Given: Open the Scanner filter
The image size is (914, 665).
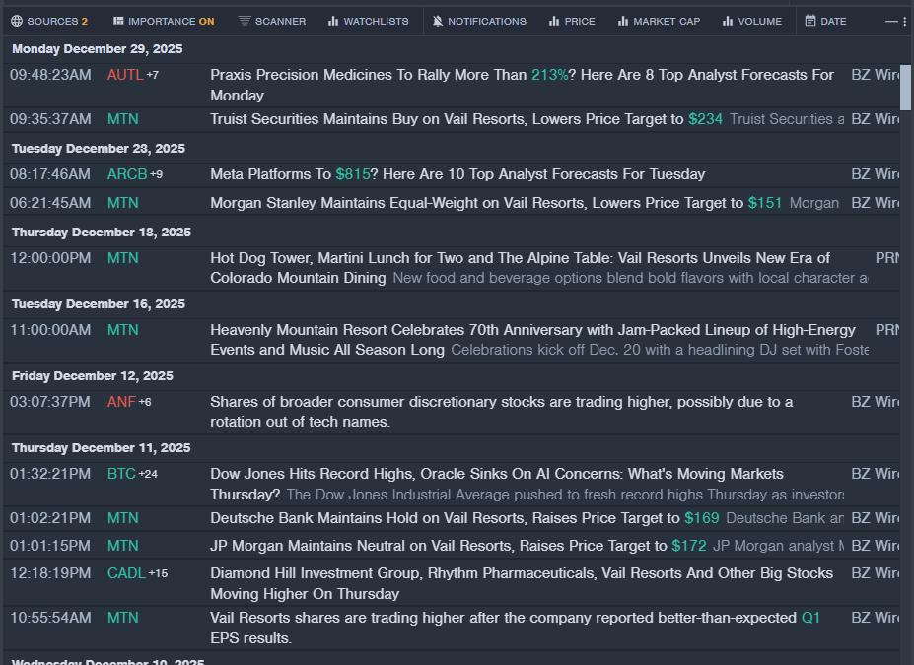Looking at the screenshot, I should tap(272, 21).
